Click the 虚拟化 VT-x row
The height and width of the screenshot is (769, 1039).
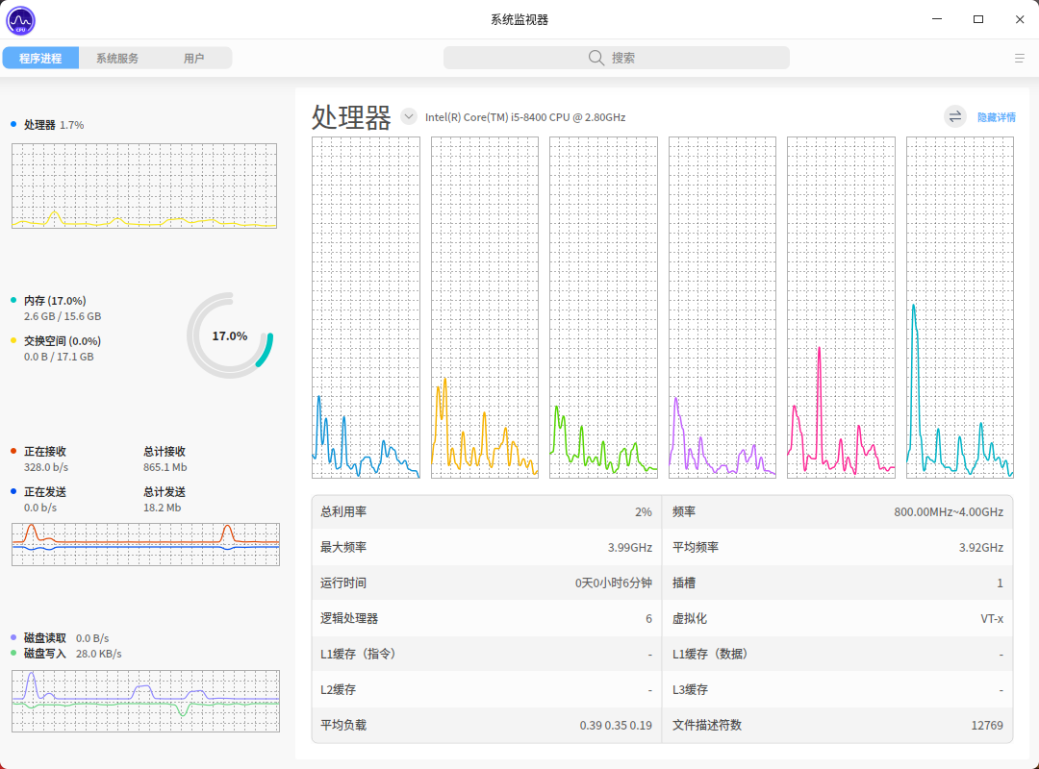(x=838, y=619)
